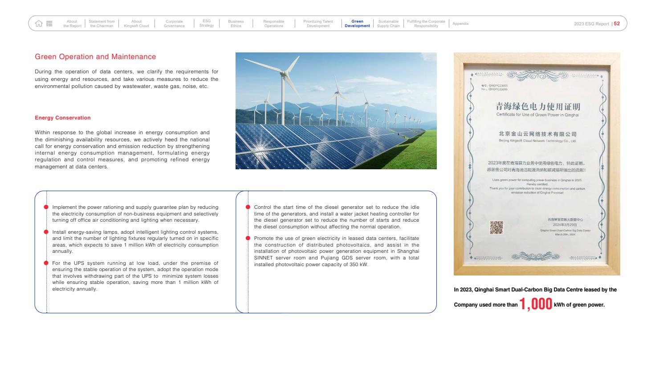
Task: Click the QR code on the certificate
Action: 496,227
